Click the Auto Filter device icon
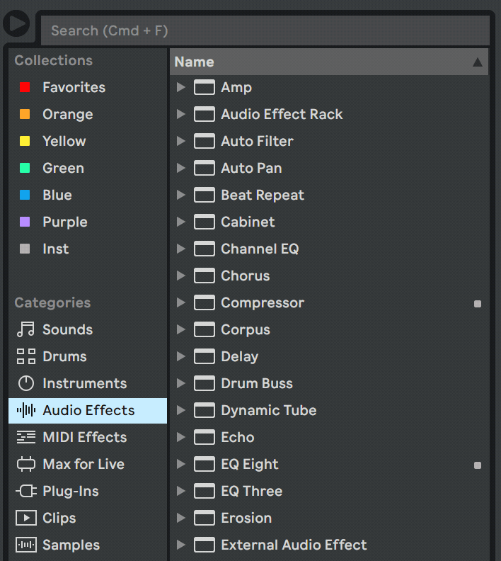 tap(205, 141)
